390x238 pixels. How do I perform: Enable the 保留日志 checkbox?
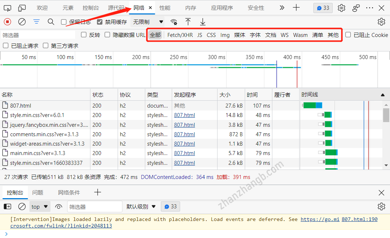(64, 22)
